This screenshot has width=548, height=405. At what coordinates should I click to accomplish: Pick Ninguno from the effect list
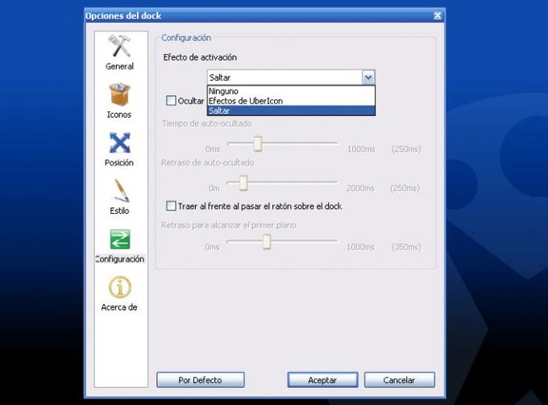[x=291, y=91]
